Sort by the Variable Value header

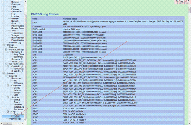click(x=70, y=19)
